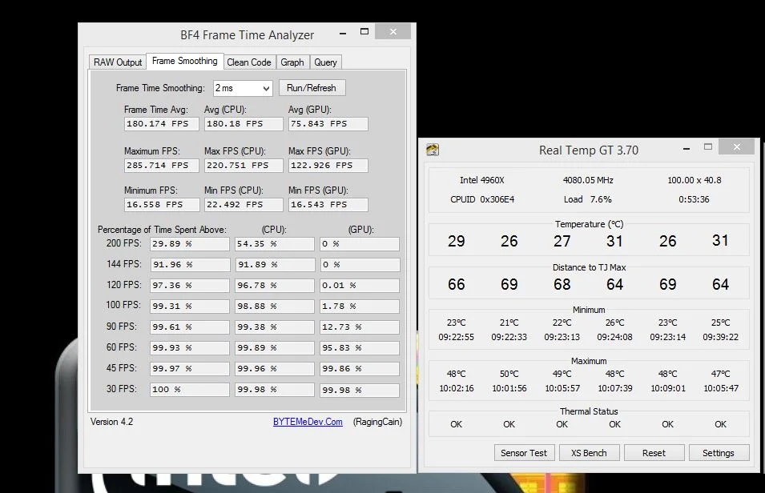Screen dimensions: 765x493
Task: Click the Maximum FPS value field
Action: [x=162, y=166]
